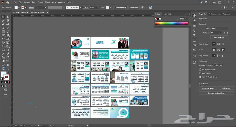Enable Use Preview Bounds checkbox
236x127 pixels.
200,70
